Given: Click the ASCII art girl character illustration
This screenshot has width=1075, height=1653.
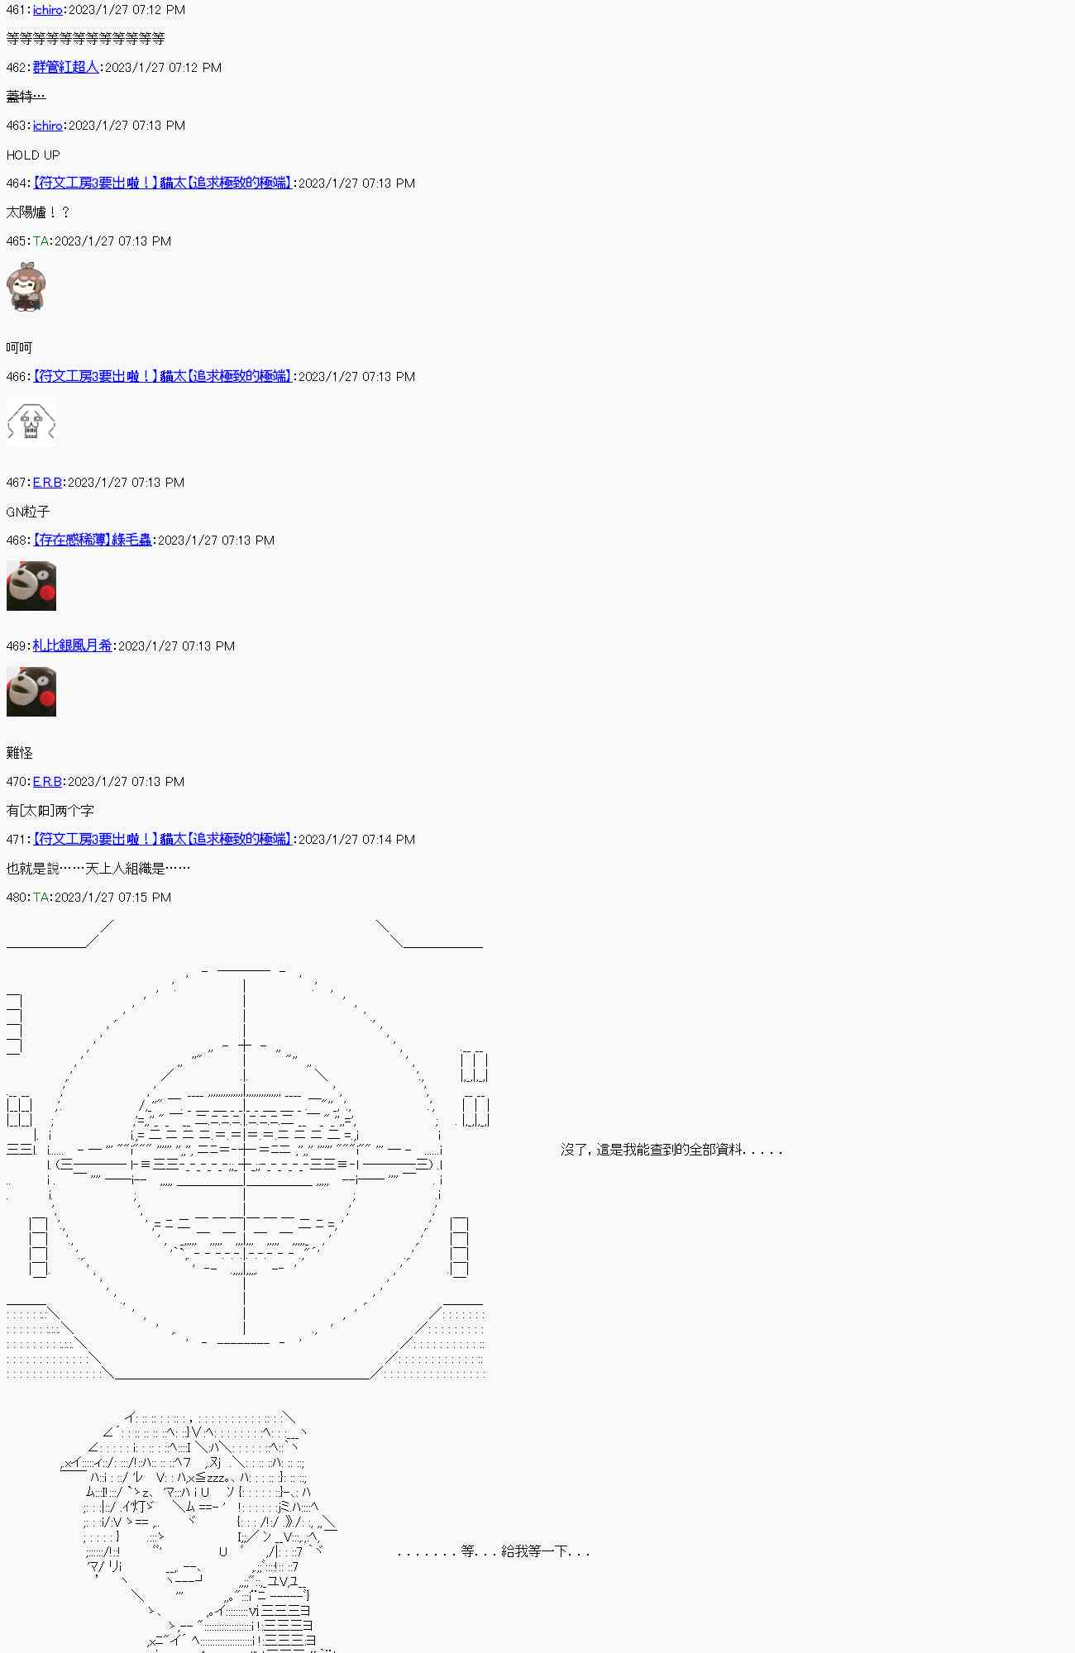Looking at the screenshot, I should click(x=198, y=1531).
